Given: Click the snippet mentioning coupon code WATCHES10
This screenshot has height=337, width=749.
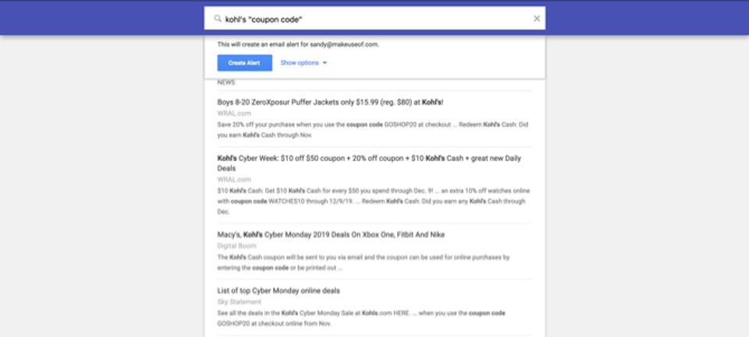Looking at the screenshot, I should click(x=374, y=201).
